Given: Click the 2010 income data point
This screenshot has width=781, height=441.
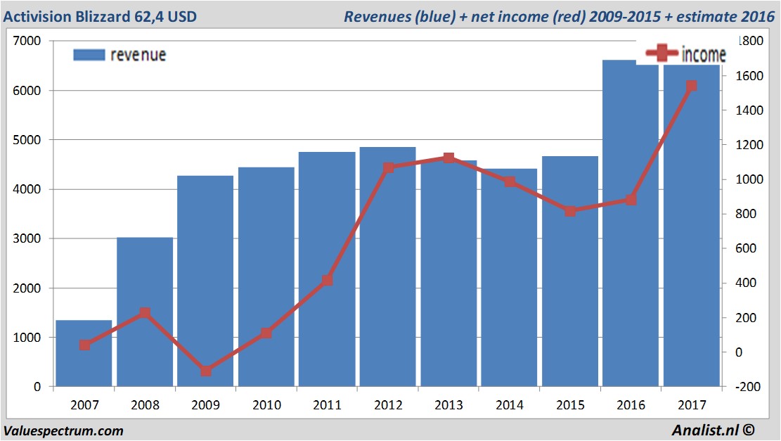Looking at the screenshot, I should point(266,333).
